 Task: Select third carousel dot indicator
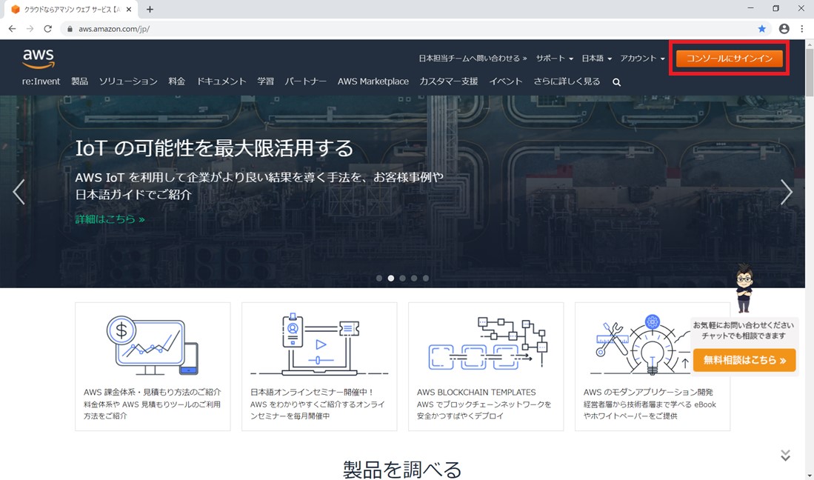point(402,278)
